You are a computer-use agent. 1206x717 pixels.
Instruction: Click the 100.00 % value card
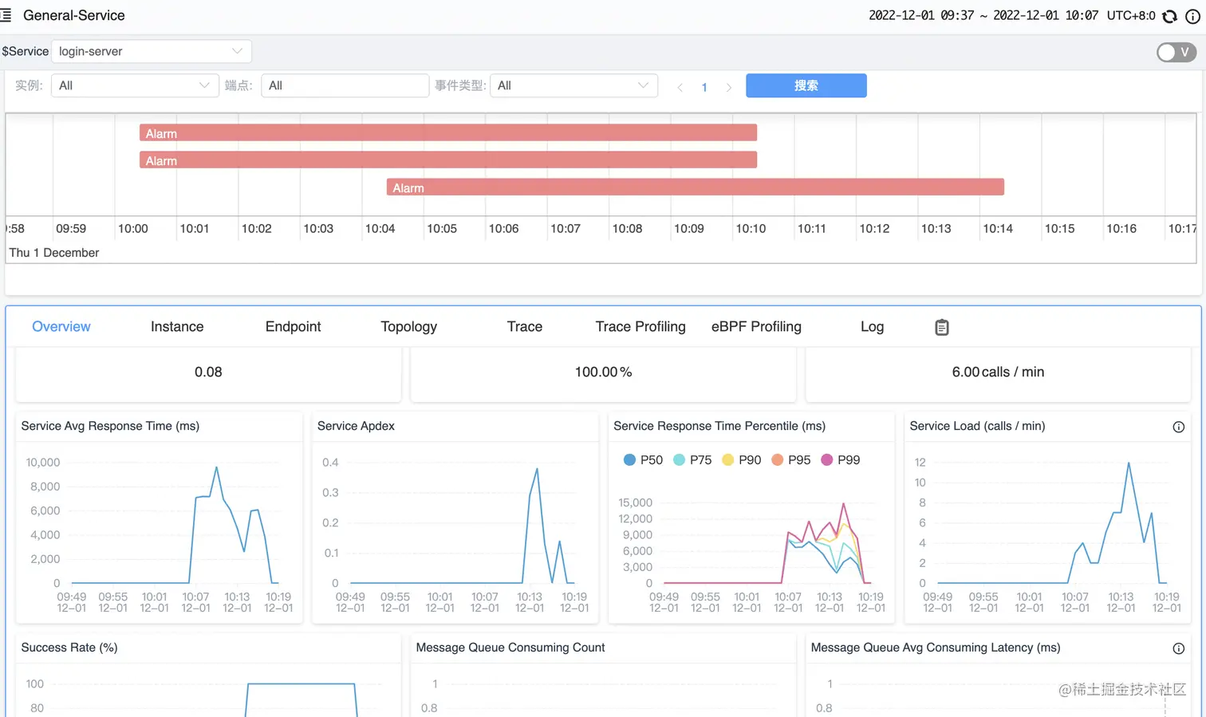603,372
